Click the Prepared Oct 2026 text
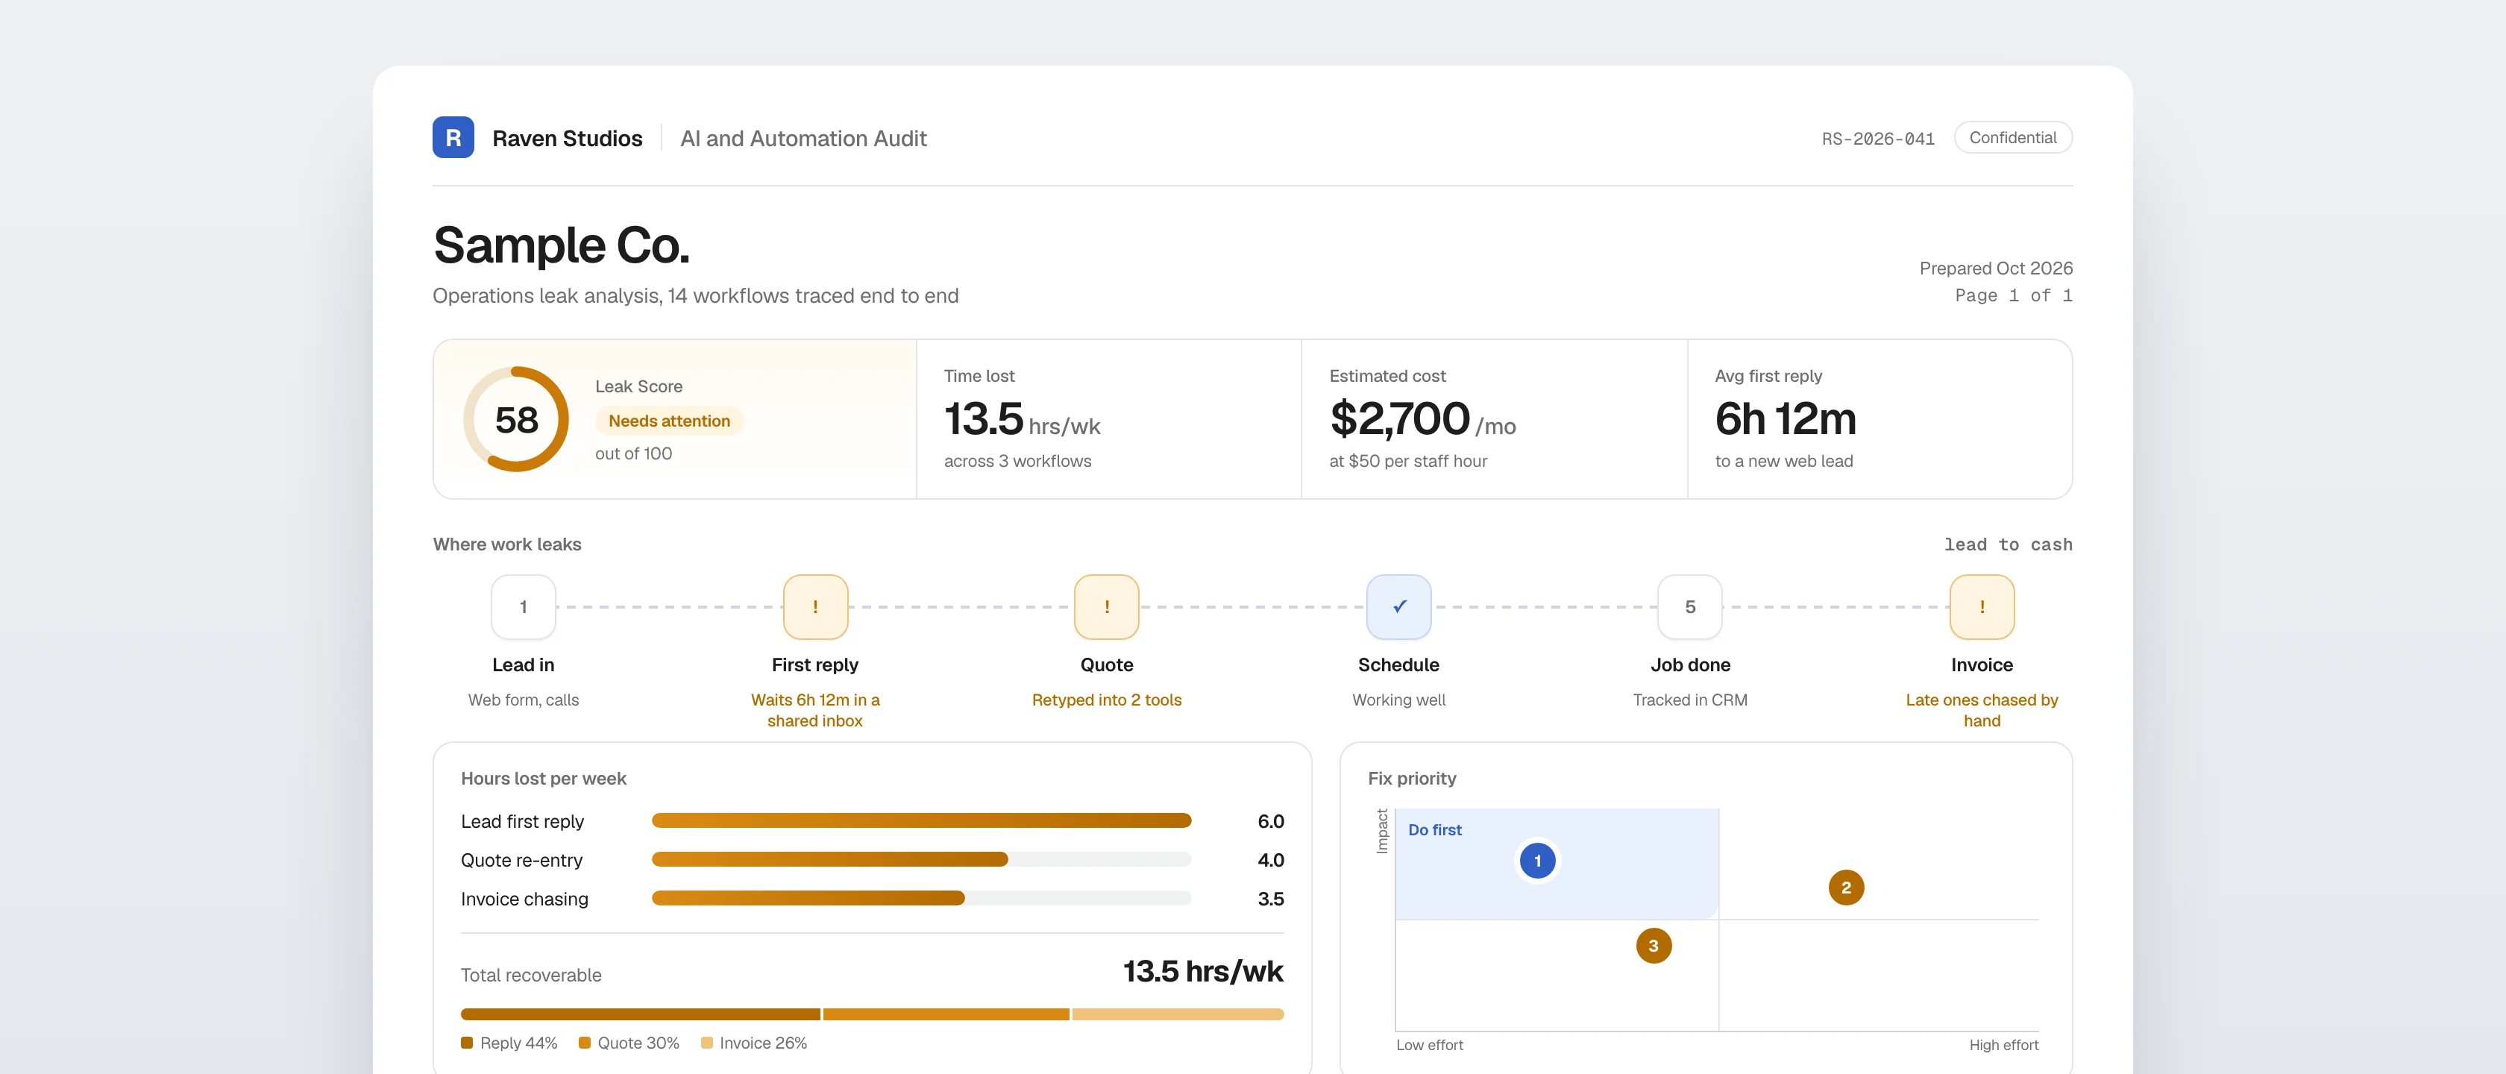 tap(1995, 268)
